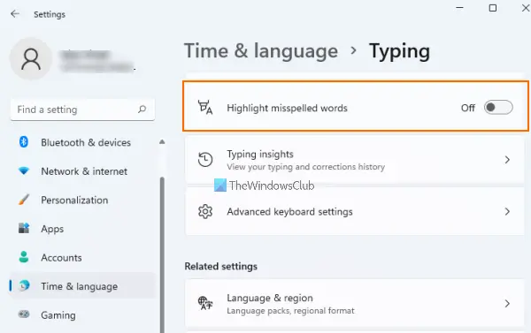Open Advanced keyboard settings chevron
Image resolution: width=531 pixels, height=333 pixels.
tap(507, 212)
